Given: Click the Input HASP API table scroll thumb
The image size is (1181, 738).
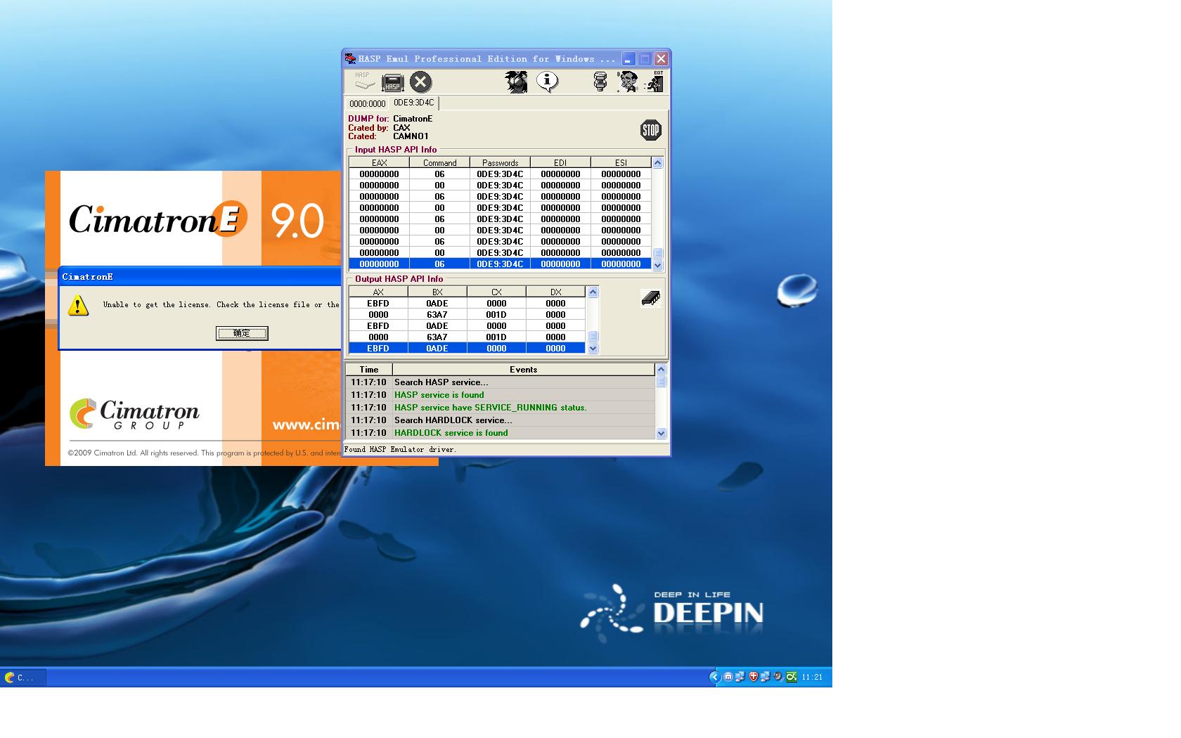Looking at the screenshot, I should [657, 254].
